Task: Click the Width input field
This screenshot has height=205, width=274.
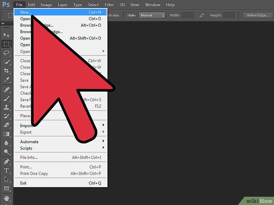Action: [188, 15]
